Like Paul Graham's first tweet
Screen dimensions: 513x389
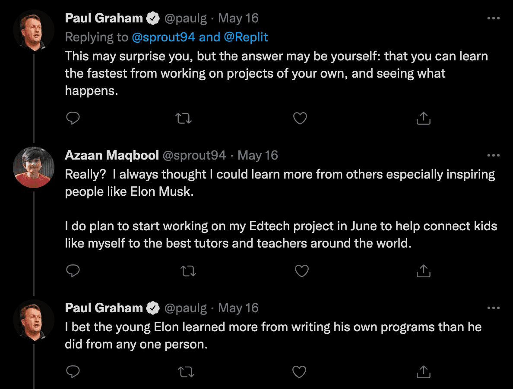(x=300, y=118)
